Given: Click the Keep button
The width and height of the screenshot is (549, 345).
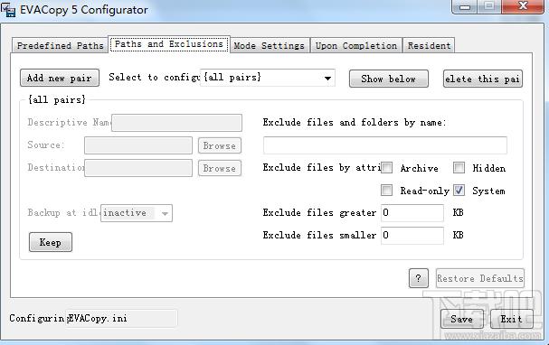Looking at the screenshot, I should [51, 242].
